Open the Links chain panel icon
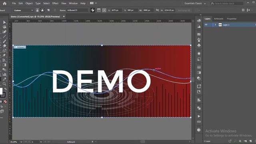 (x=199, y=122)
